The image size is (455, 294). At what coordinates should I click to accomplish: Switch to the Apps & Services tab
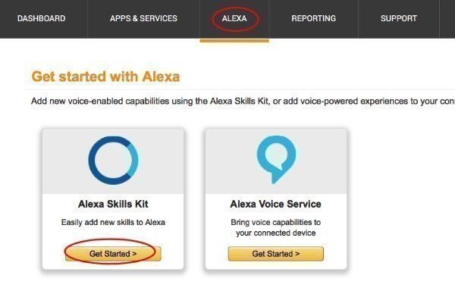(143, 18)
